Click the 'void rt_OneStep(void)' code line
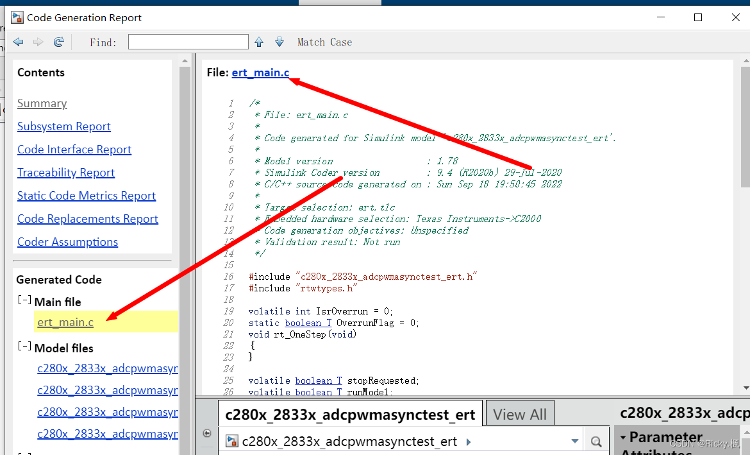Image resolution: width=750 pixels, height=455 pixels. click(x=303, y=334)
